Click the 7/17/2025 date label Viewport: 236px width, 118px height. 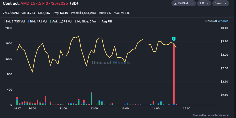click(x=11, y=13)
